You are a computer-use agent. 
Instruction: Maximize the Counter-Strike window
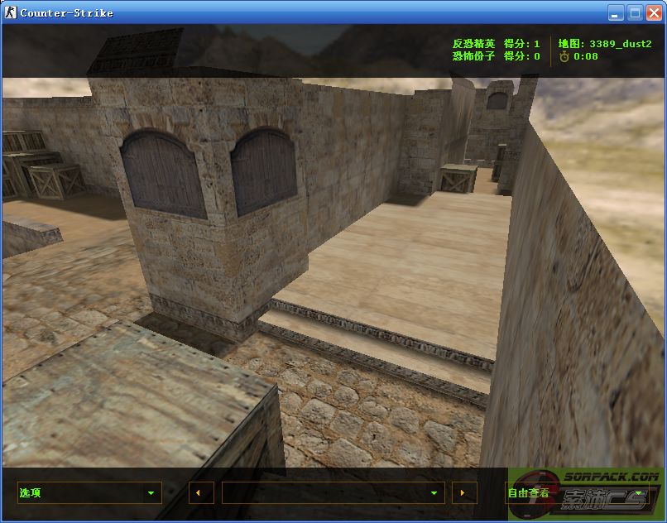635,12
